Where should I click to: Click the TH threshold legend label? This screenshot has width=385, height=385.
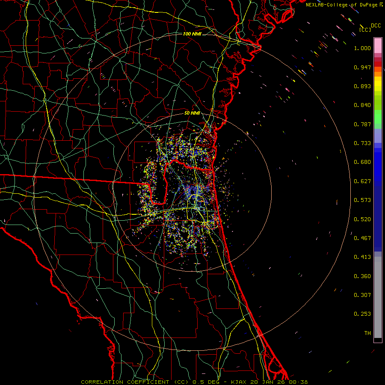click(x=367, y=333)
